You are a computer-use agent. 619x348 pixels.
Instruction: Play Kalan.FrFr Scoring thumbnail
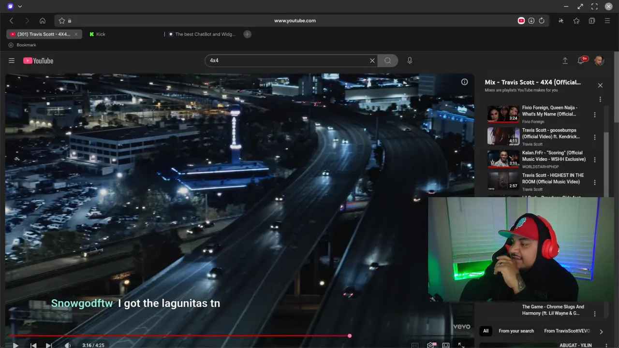(503, 159)
